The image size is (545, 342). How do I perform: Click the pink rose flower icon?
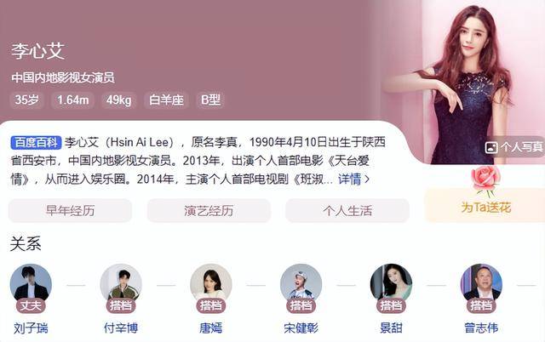click(x=486, y=180)
